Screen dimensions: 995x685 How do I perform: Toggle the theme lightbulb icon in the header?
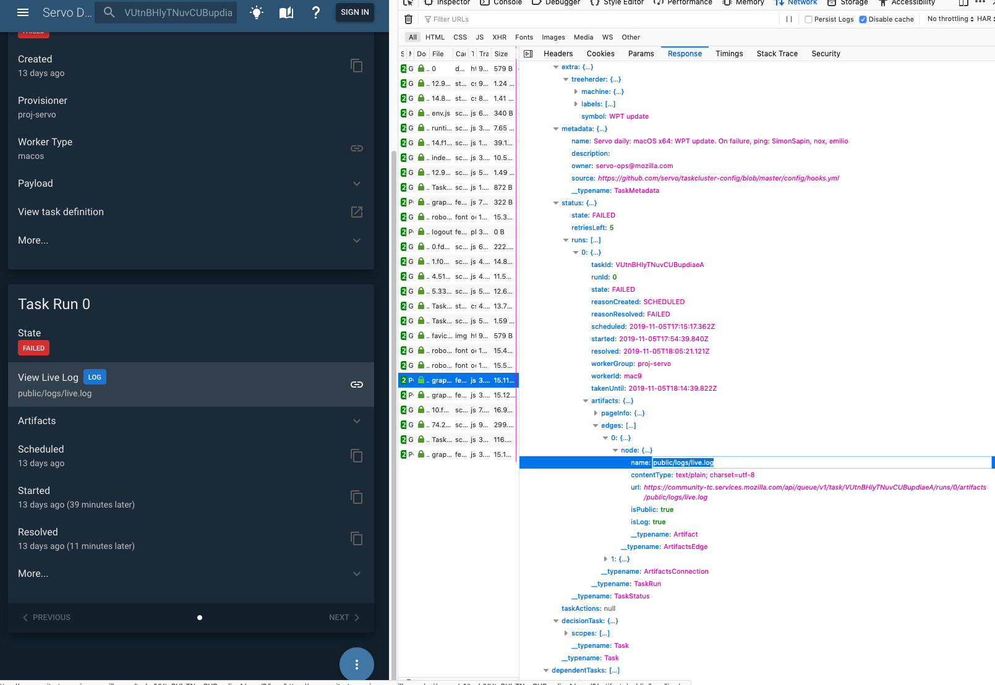tap(257, 12)
